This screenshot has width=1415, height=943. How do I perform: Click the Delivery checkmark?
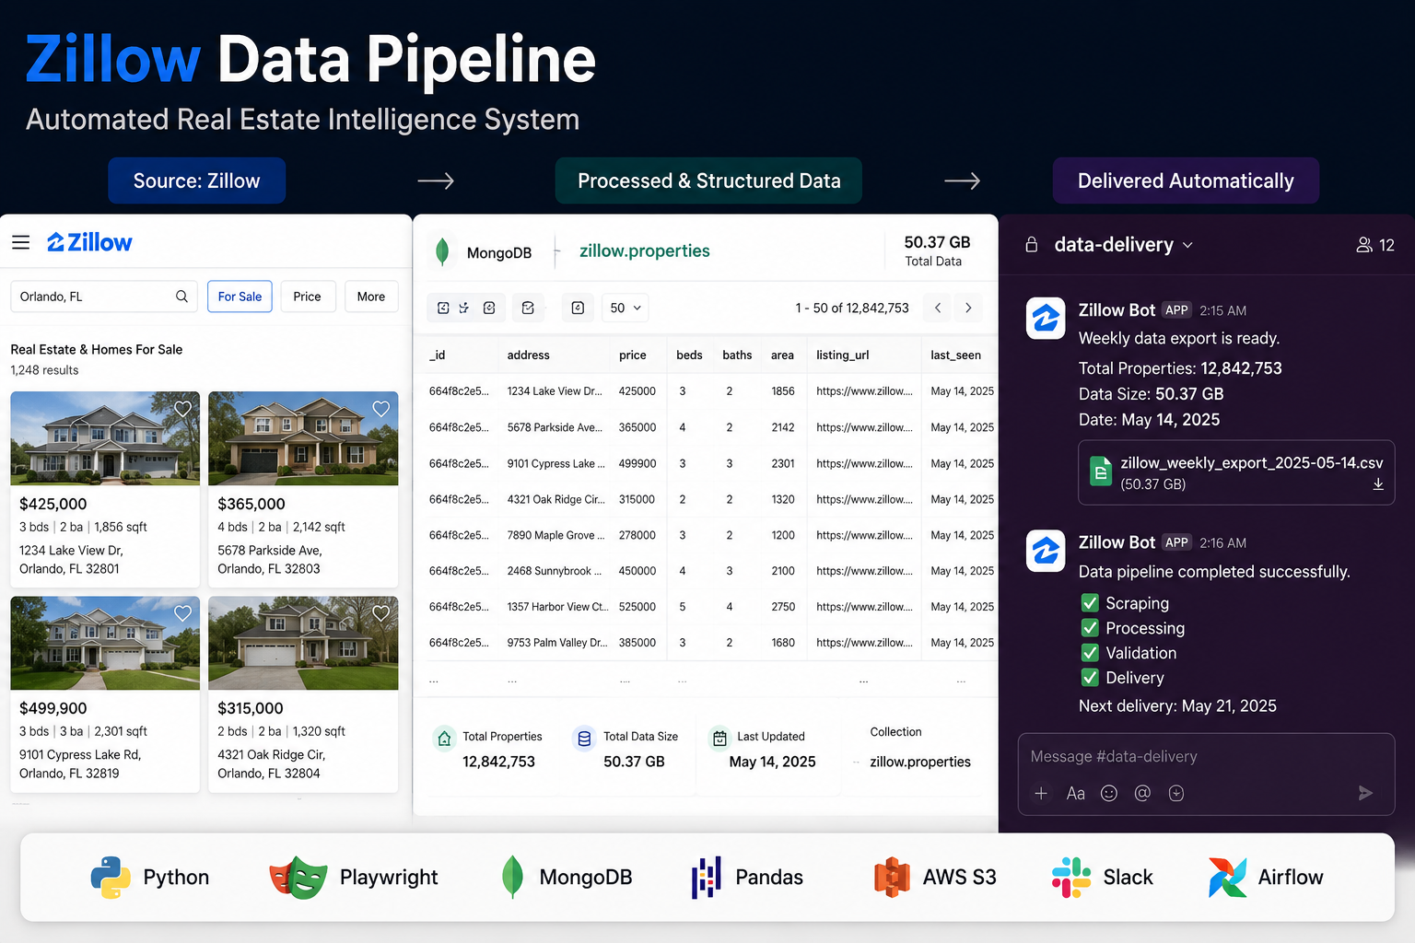pos(1090,678)
